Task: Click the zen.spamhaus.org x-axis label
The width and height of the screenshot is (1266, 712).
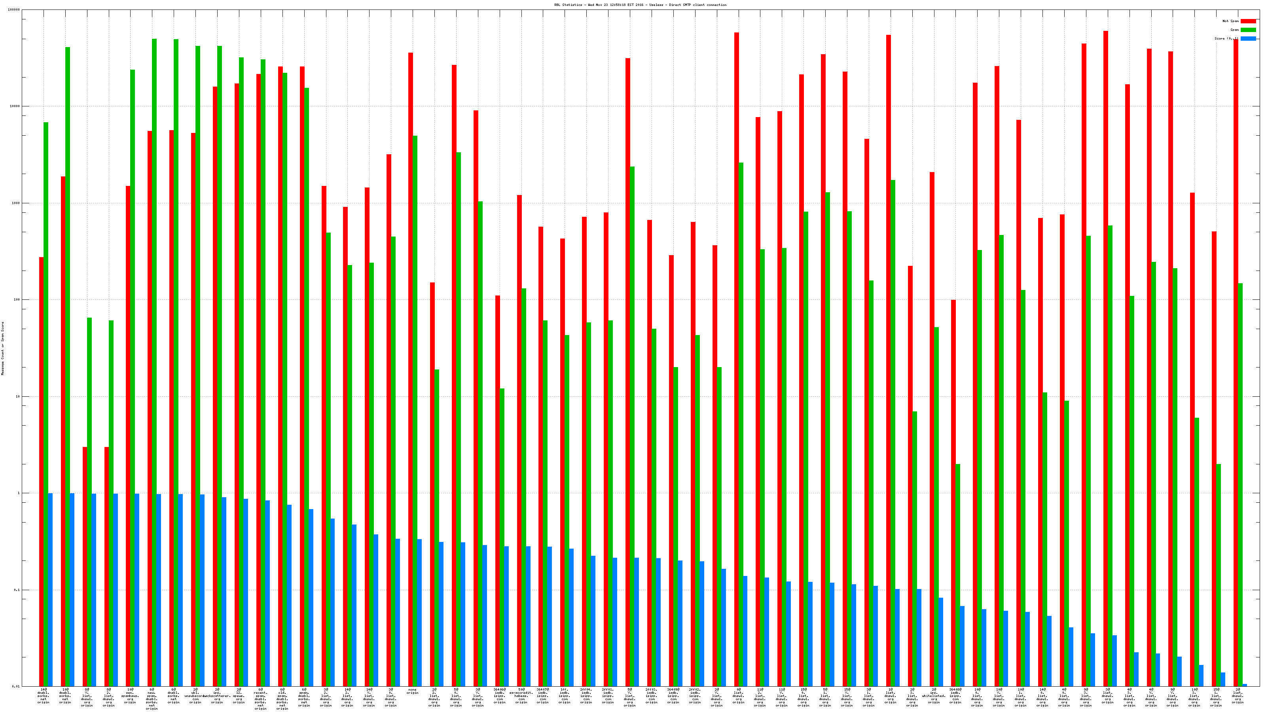Action: point(130,696)
